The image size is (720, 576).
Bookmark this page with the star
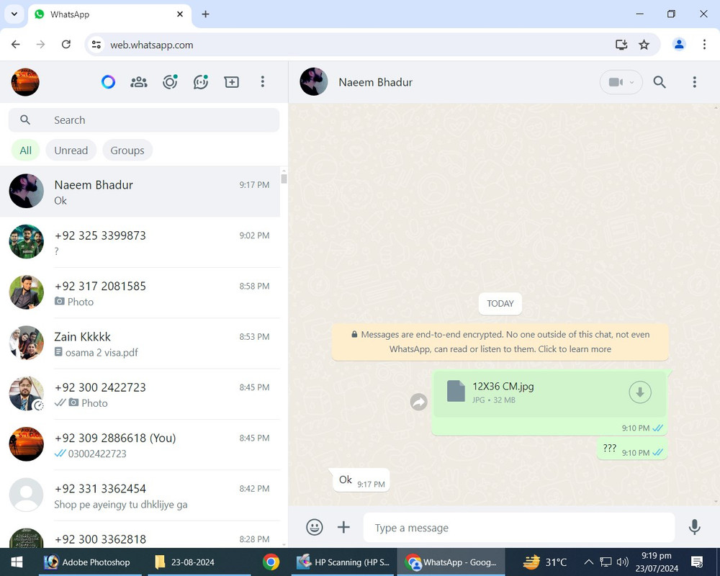pyautogui.click(x=644, y=45)
